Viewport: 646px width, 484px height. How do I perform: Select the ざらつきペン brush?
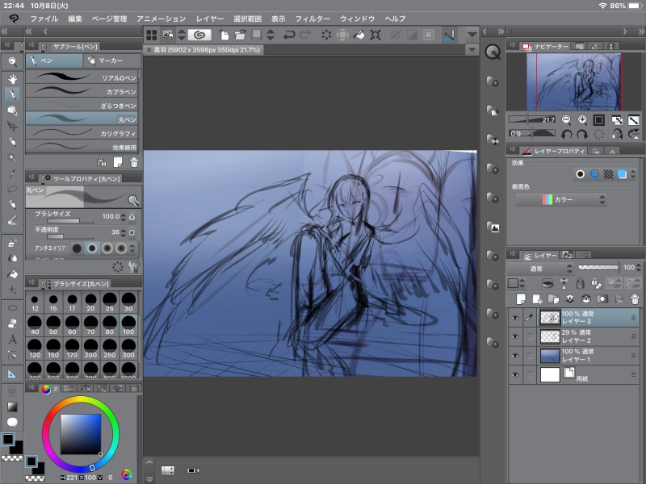click(x=82, y=106)
